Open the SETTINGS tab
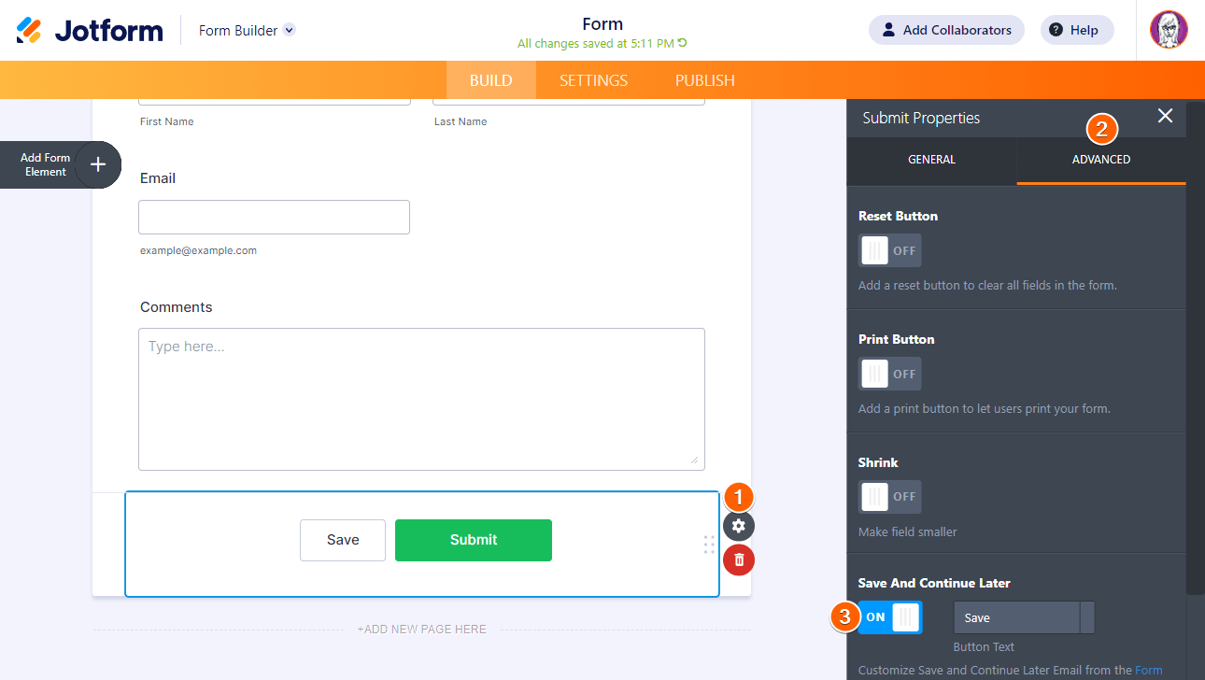This screenshot has width=1205, height=680. click(593, 80)
